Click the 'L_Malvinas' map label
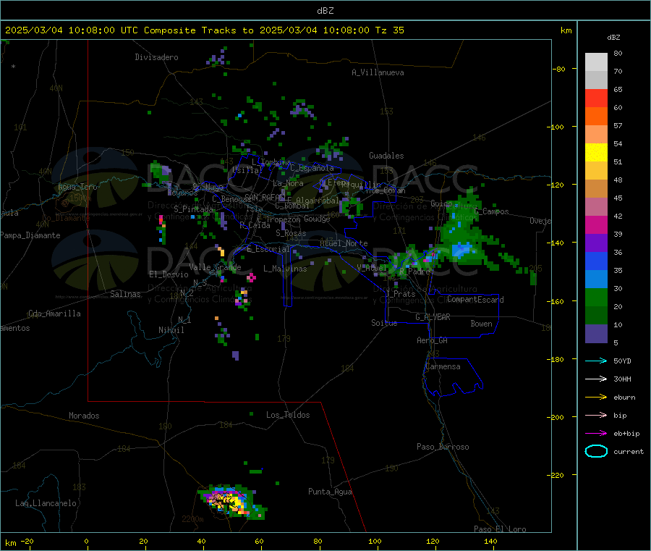651x551 pixels. coord(285,269)
